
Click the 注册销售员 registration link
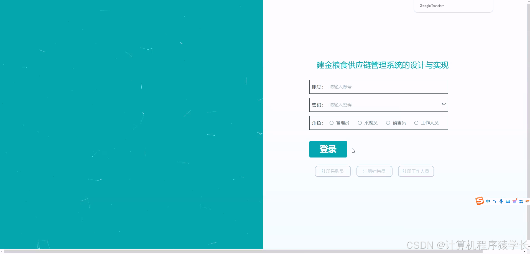click(x=374, y=171)
